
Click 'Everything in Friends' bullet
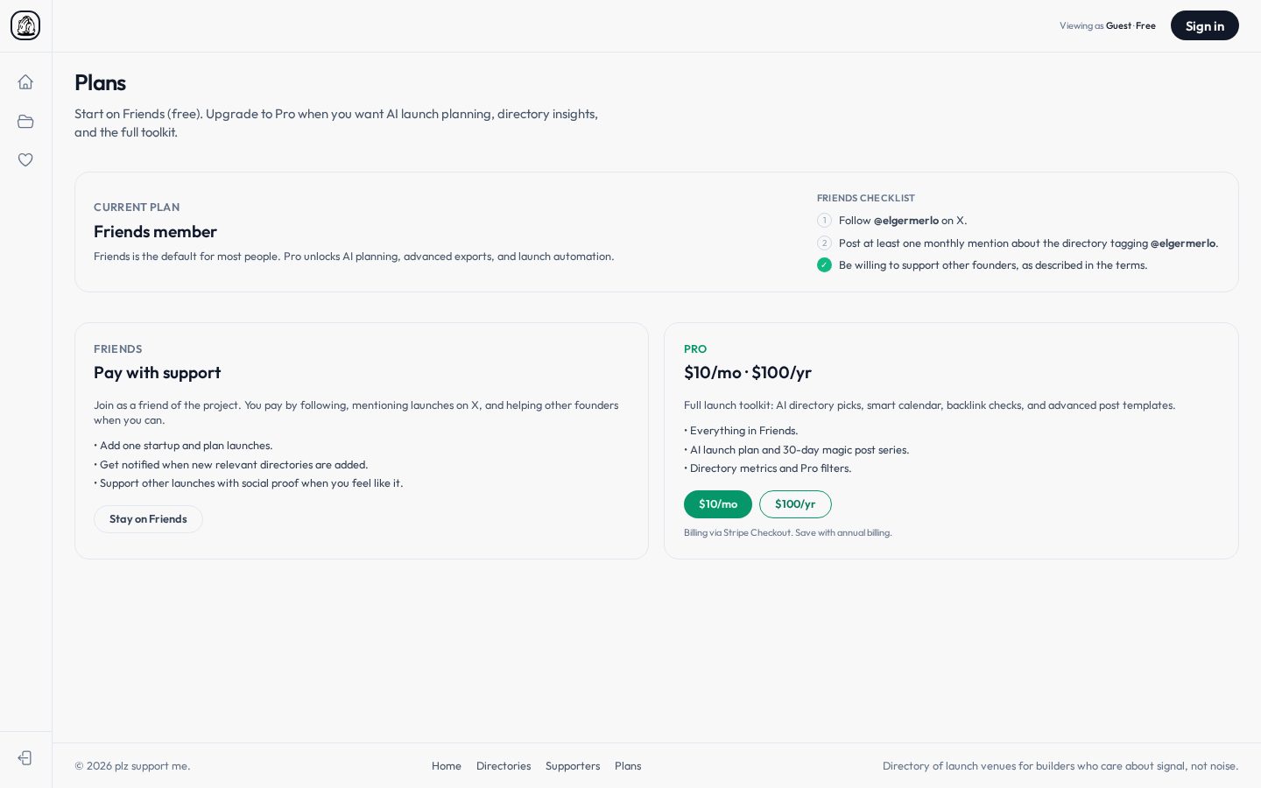pyautogui.click(x=741, y=431)
